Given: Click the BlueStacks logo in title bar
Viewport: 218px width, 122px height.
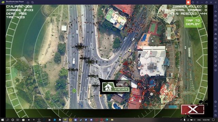Looking at the screenshot, I should click(3, 2).
